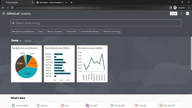Viewport: 192px width, 108px height.
Task: Open the DF_ML_SUB item label
Action: coord(119,106)
